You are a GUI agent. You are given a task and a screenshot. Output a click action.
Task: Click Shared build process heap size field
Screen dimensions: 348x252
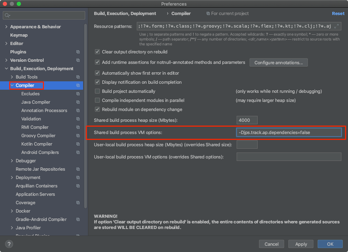tap(247, 120)
